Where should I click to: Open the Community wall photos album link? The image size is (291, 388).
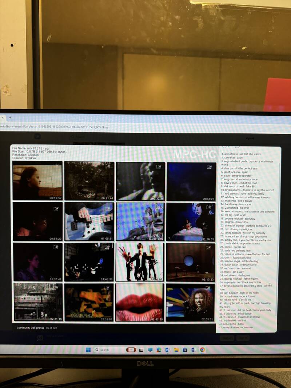[31, 328]
